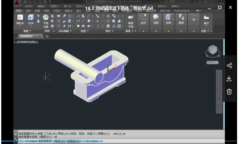Click the Scale tool in 修改 panel
The image size is (238, 144).
(108, 26)
